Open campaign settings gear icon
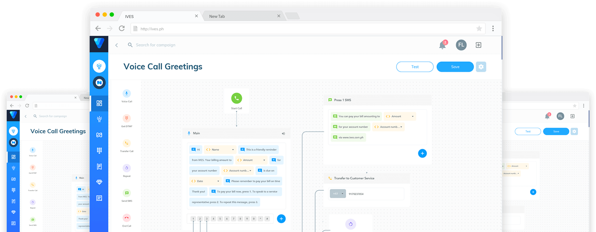Image resolution: width=596 pixels, height=232 pixels. point(481,67)
